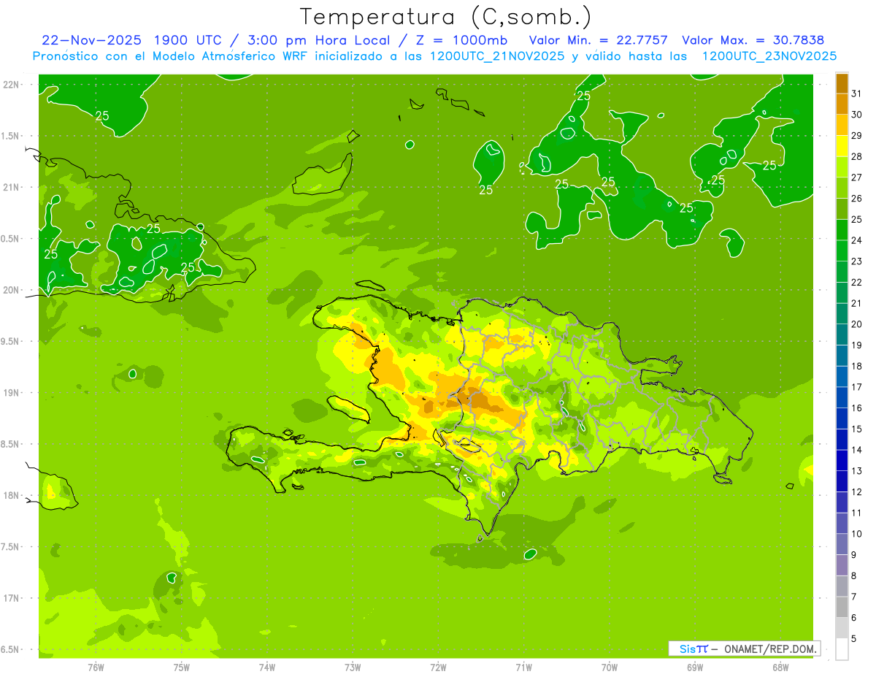The height and width of the screenshot is (677, 876).
Task: Click the '22N' latitude axis label
Action: click(x=10, y=85)
